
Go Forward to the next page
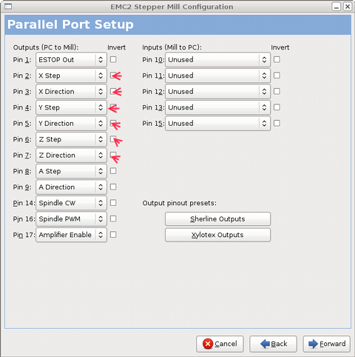pyautogui.click(x=327, y=344)
